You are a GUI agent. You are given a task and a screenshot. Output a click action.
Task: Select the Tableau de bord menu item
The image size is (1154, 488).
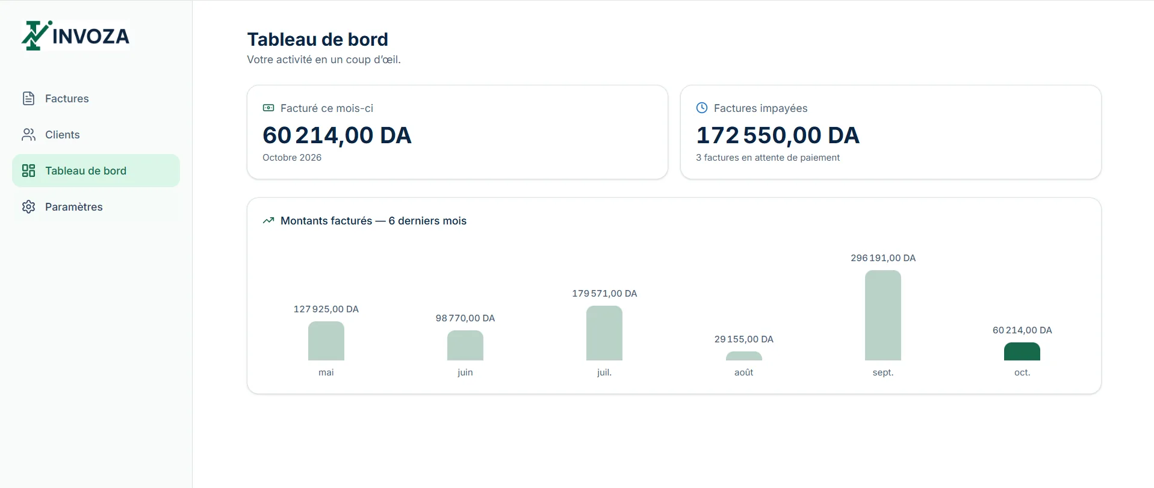[96, 171]
